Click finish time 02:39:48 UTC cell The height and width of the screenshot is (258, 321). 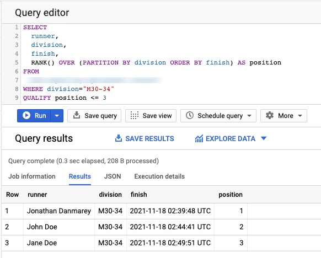coord(170,211)
